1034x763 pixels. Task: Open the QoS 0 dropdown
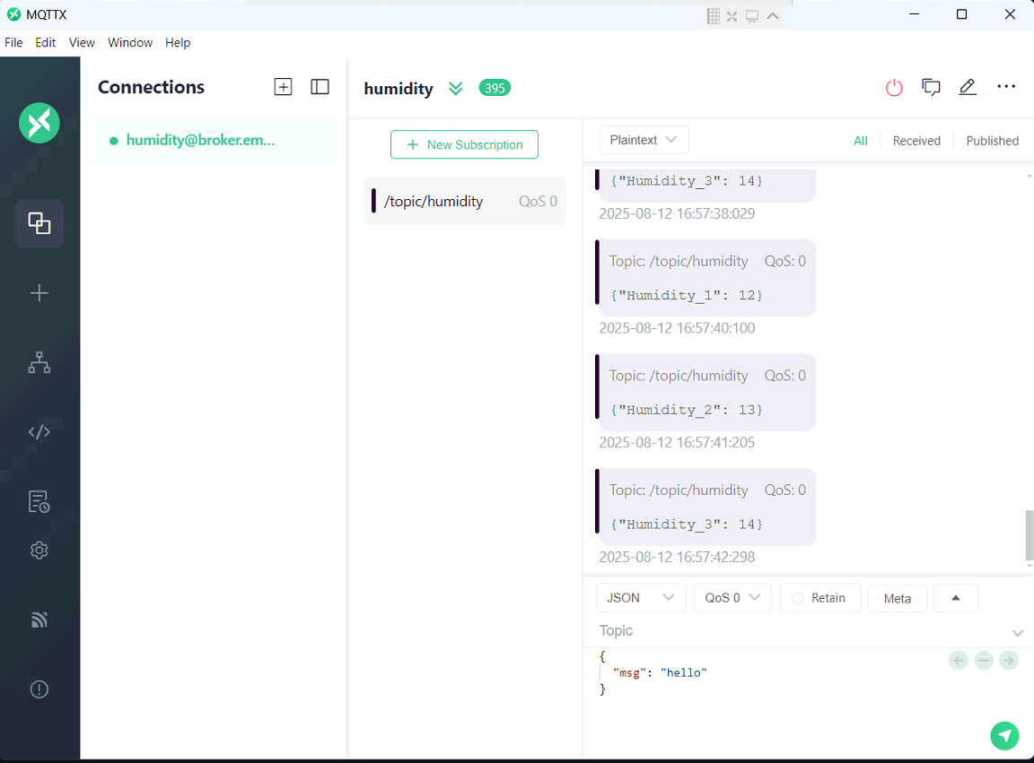[x=732, y=598]
